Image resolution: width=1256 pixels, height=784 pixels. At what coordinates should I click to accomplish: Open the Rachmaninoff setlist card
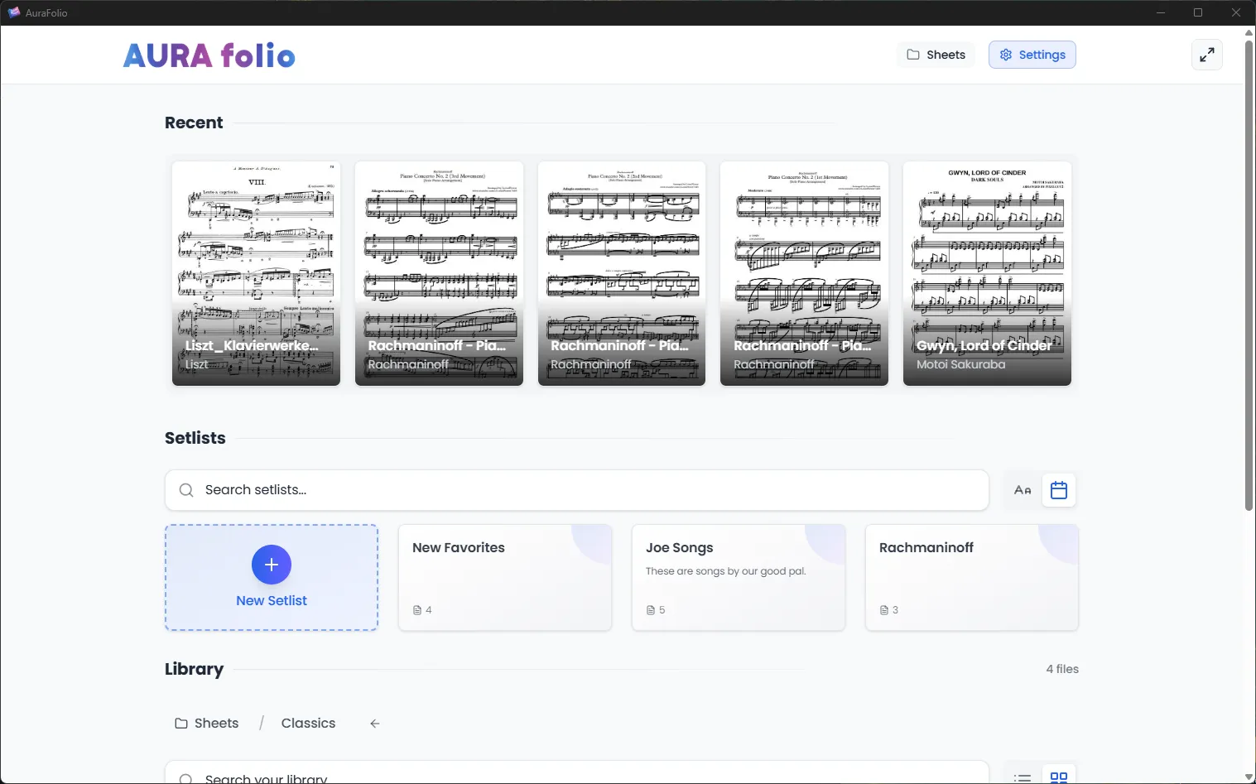click(x=970, y=577)
